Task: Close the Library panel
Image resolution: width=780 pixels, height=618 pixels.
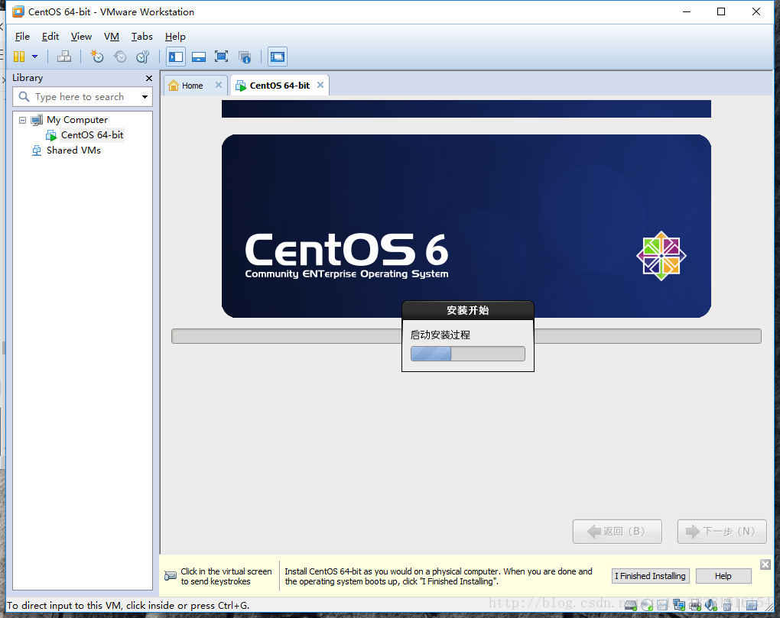Action: 149,78
